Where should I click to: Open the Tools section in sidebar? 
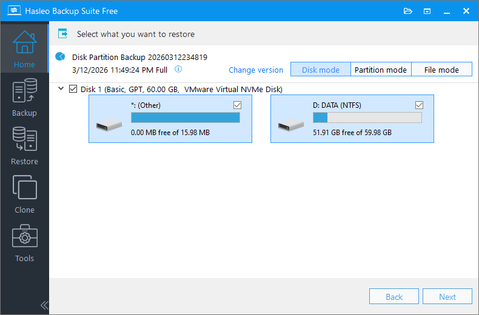(x=24, y=243)
